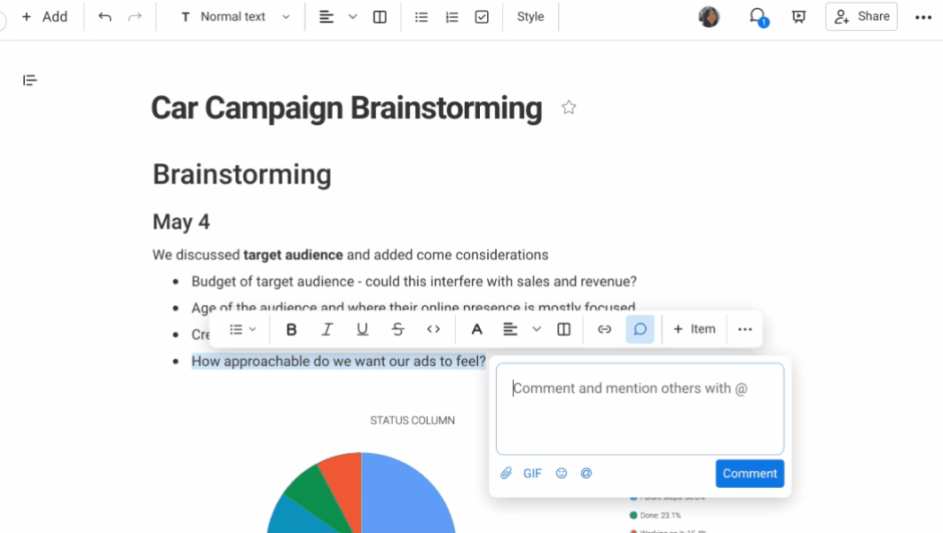Expand top toolbar alignment options chevron
Viewport: 943px width, 533px height.
[x=352, y=17]
